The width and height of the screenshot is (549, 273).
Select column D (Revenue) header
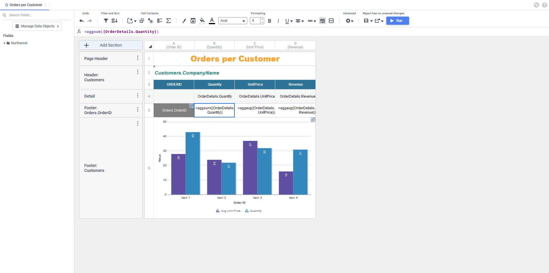pos(295,45)
